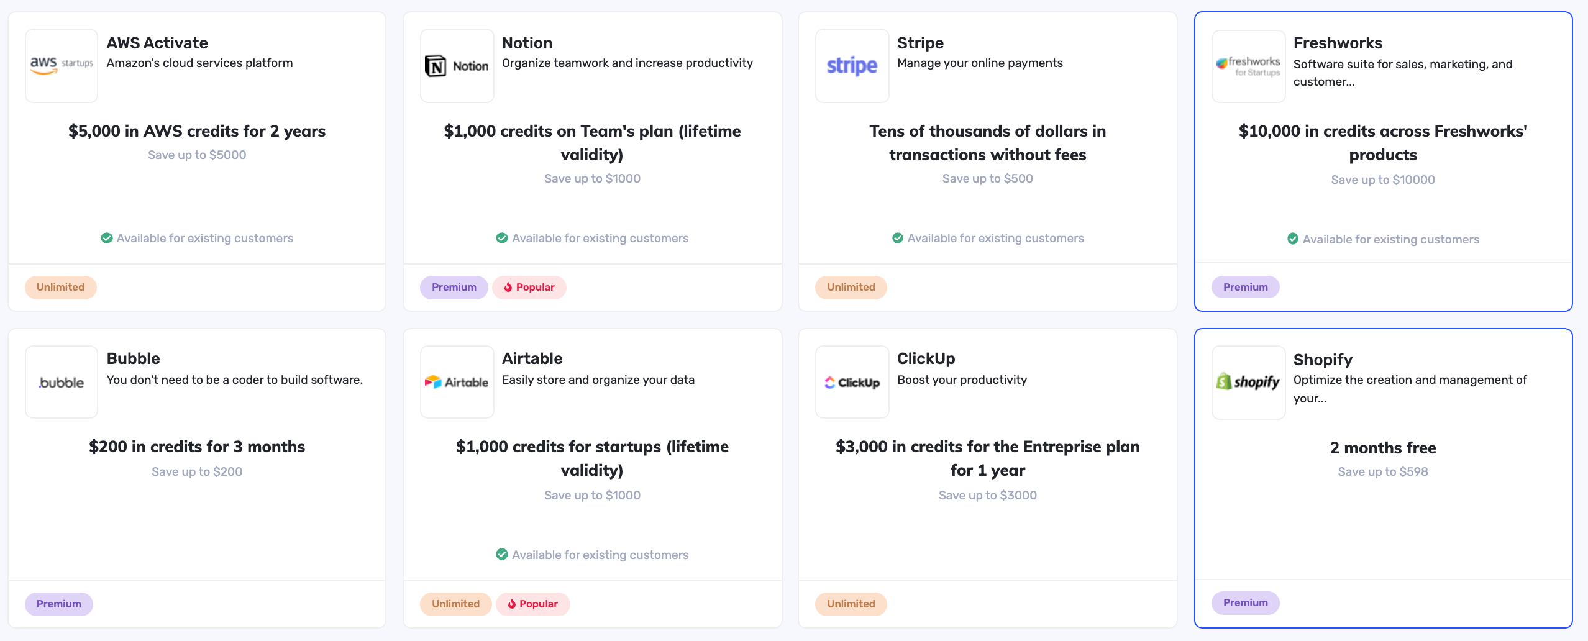This screenshot has height=641, width=1588.
Task: Open the Shopify deal title
Action: tap(1323, 360)
